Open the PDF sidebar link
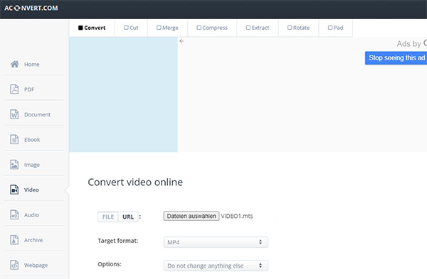The width and height of the screenshot is (427, 279). (29, 89)
